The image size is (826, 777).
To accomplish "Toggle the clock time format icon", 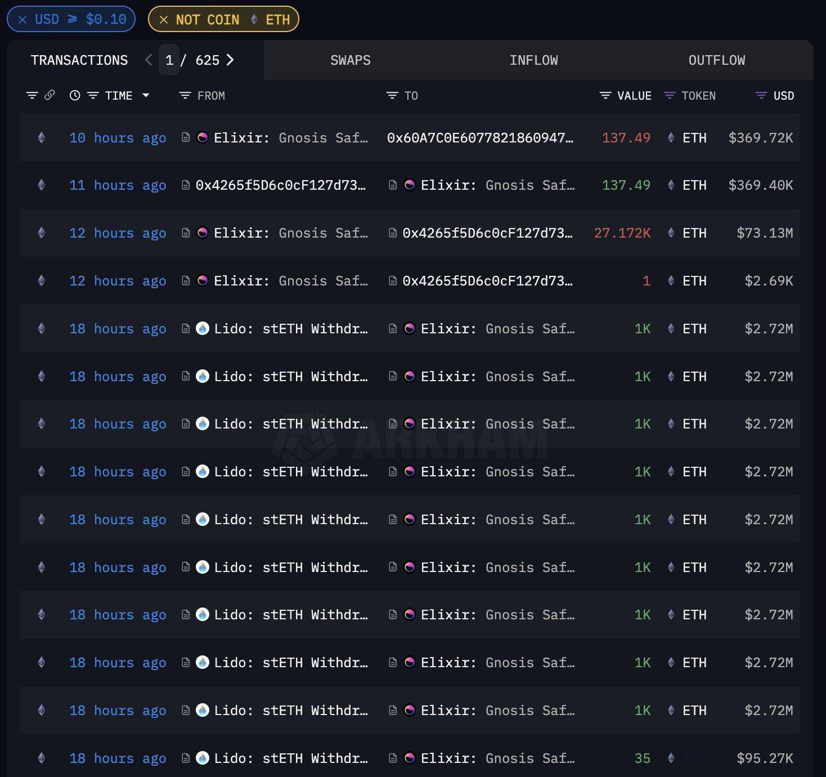I will click(75, 95).
